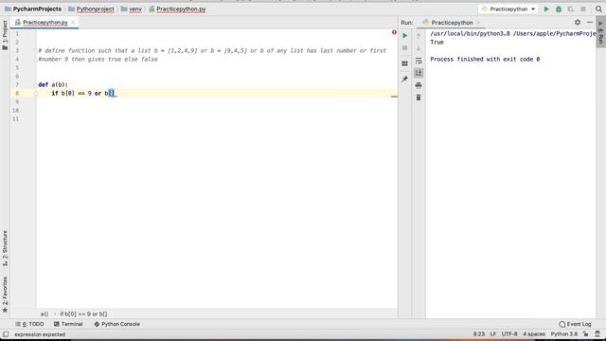Click venv breadcrumb
Screen dimensions: 606x341
132,9
